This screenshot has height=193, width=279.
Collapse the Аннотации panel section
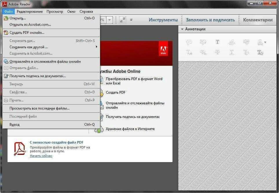click(x=182, y=29)
